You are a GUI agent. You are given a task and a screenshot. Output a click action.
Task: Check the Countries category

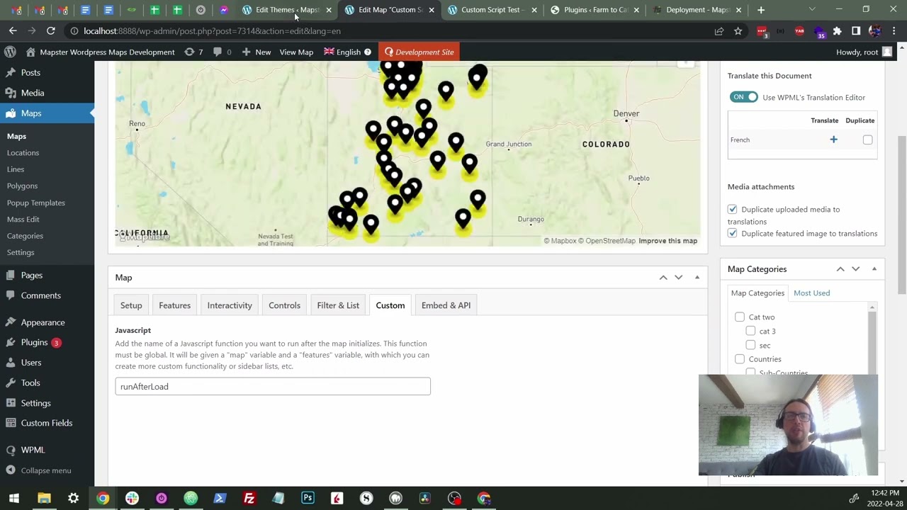pos(740,359)
